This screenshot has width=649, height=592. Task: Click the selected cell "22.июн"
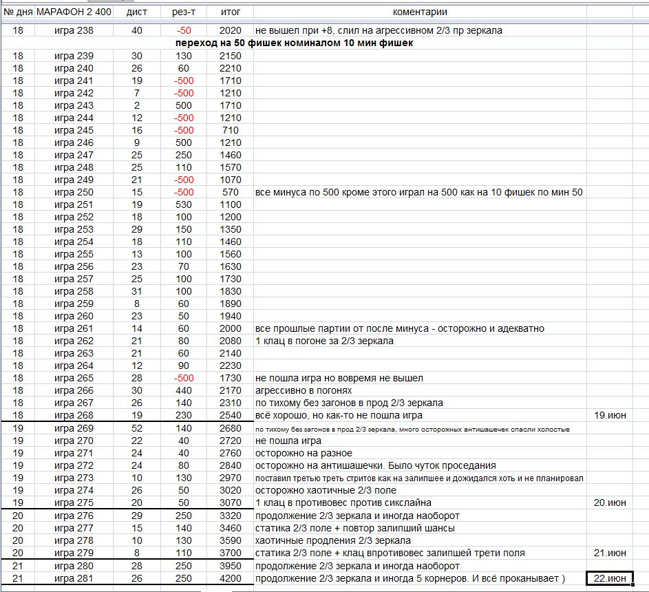point(609,578)
